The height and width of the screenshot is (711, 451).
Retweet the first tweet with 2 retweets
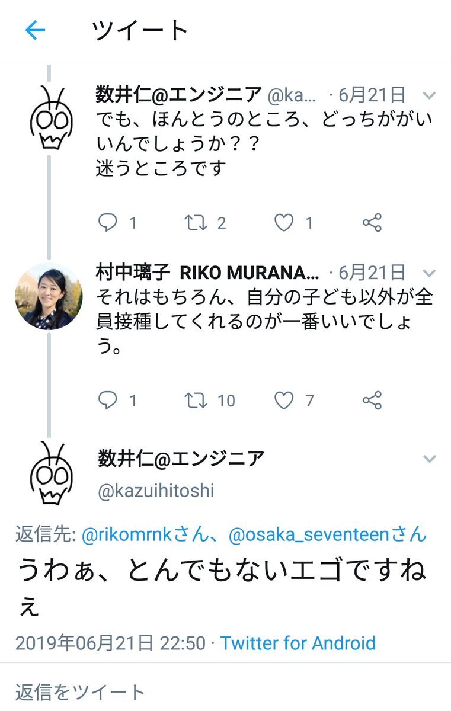click(195, 222)
